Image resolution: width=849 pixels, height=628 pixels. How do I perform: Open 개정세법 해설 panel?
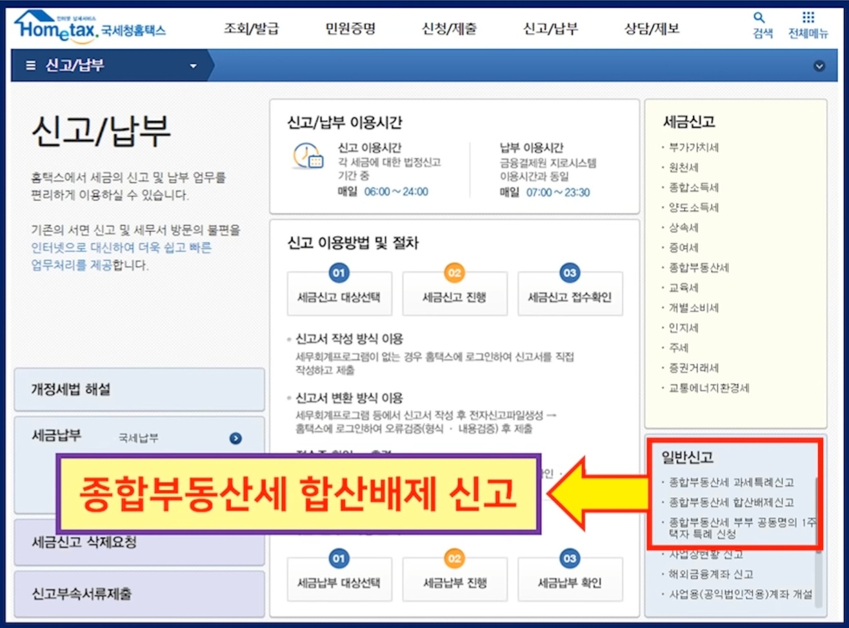139,389
